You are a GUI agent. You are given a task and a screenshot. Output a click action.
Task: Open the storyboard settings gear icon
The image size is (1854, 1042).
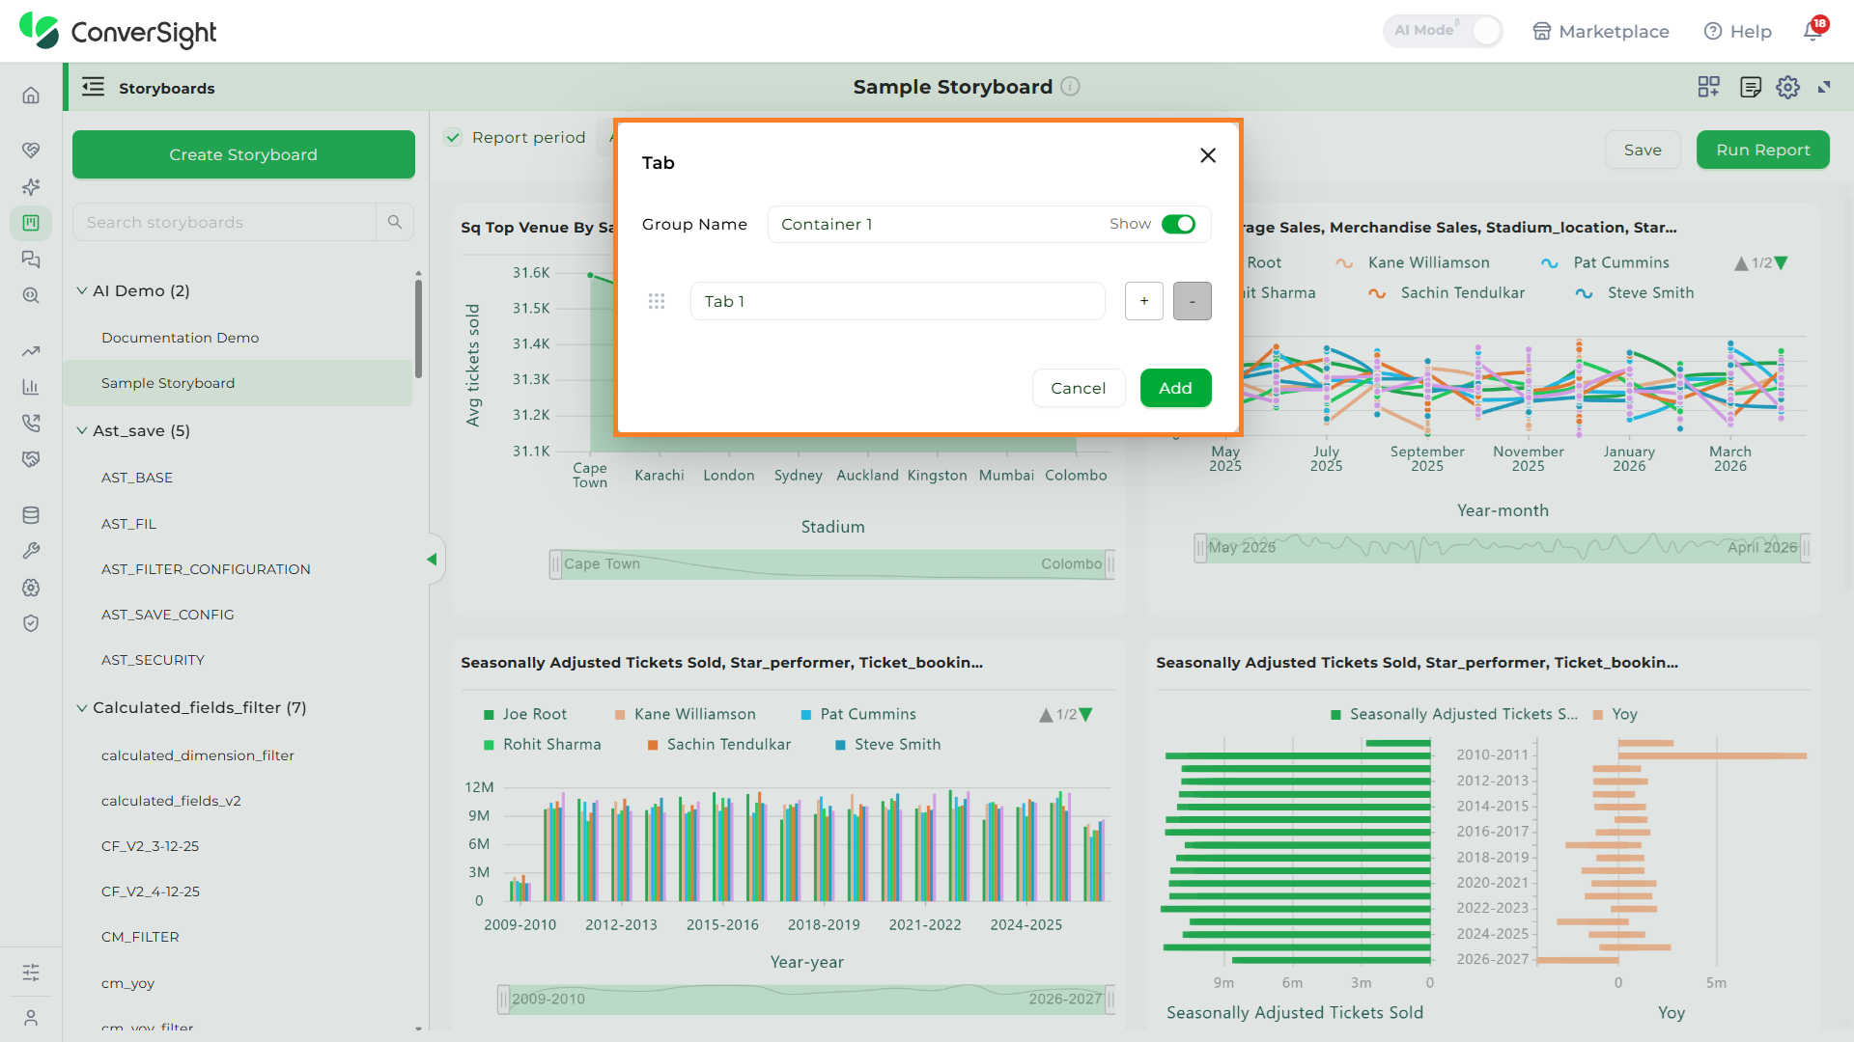tap(1787, 88)
